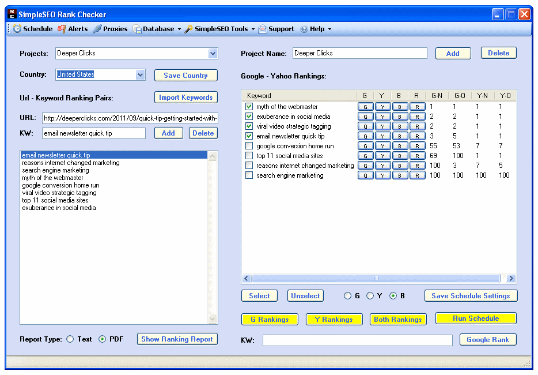Click R button for exuberance in social media
Viewport: 538px width, 375px height.
[417, 117]
